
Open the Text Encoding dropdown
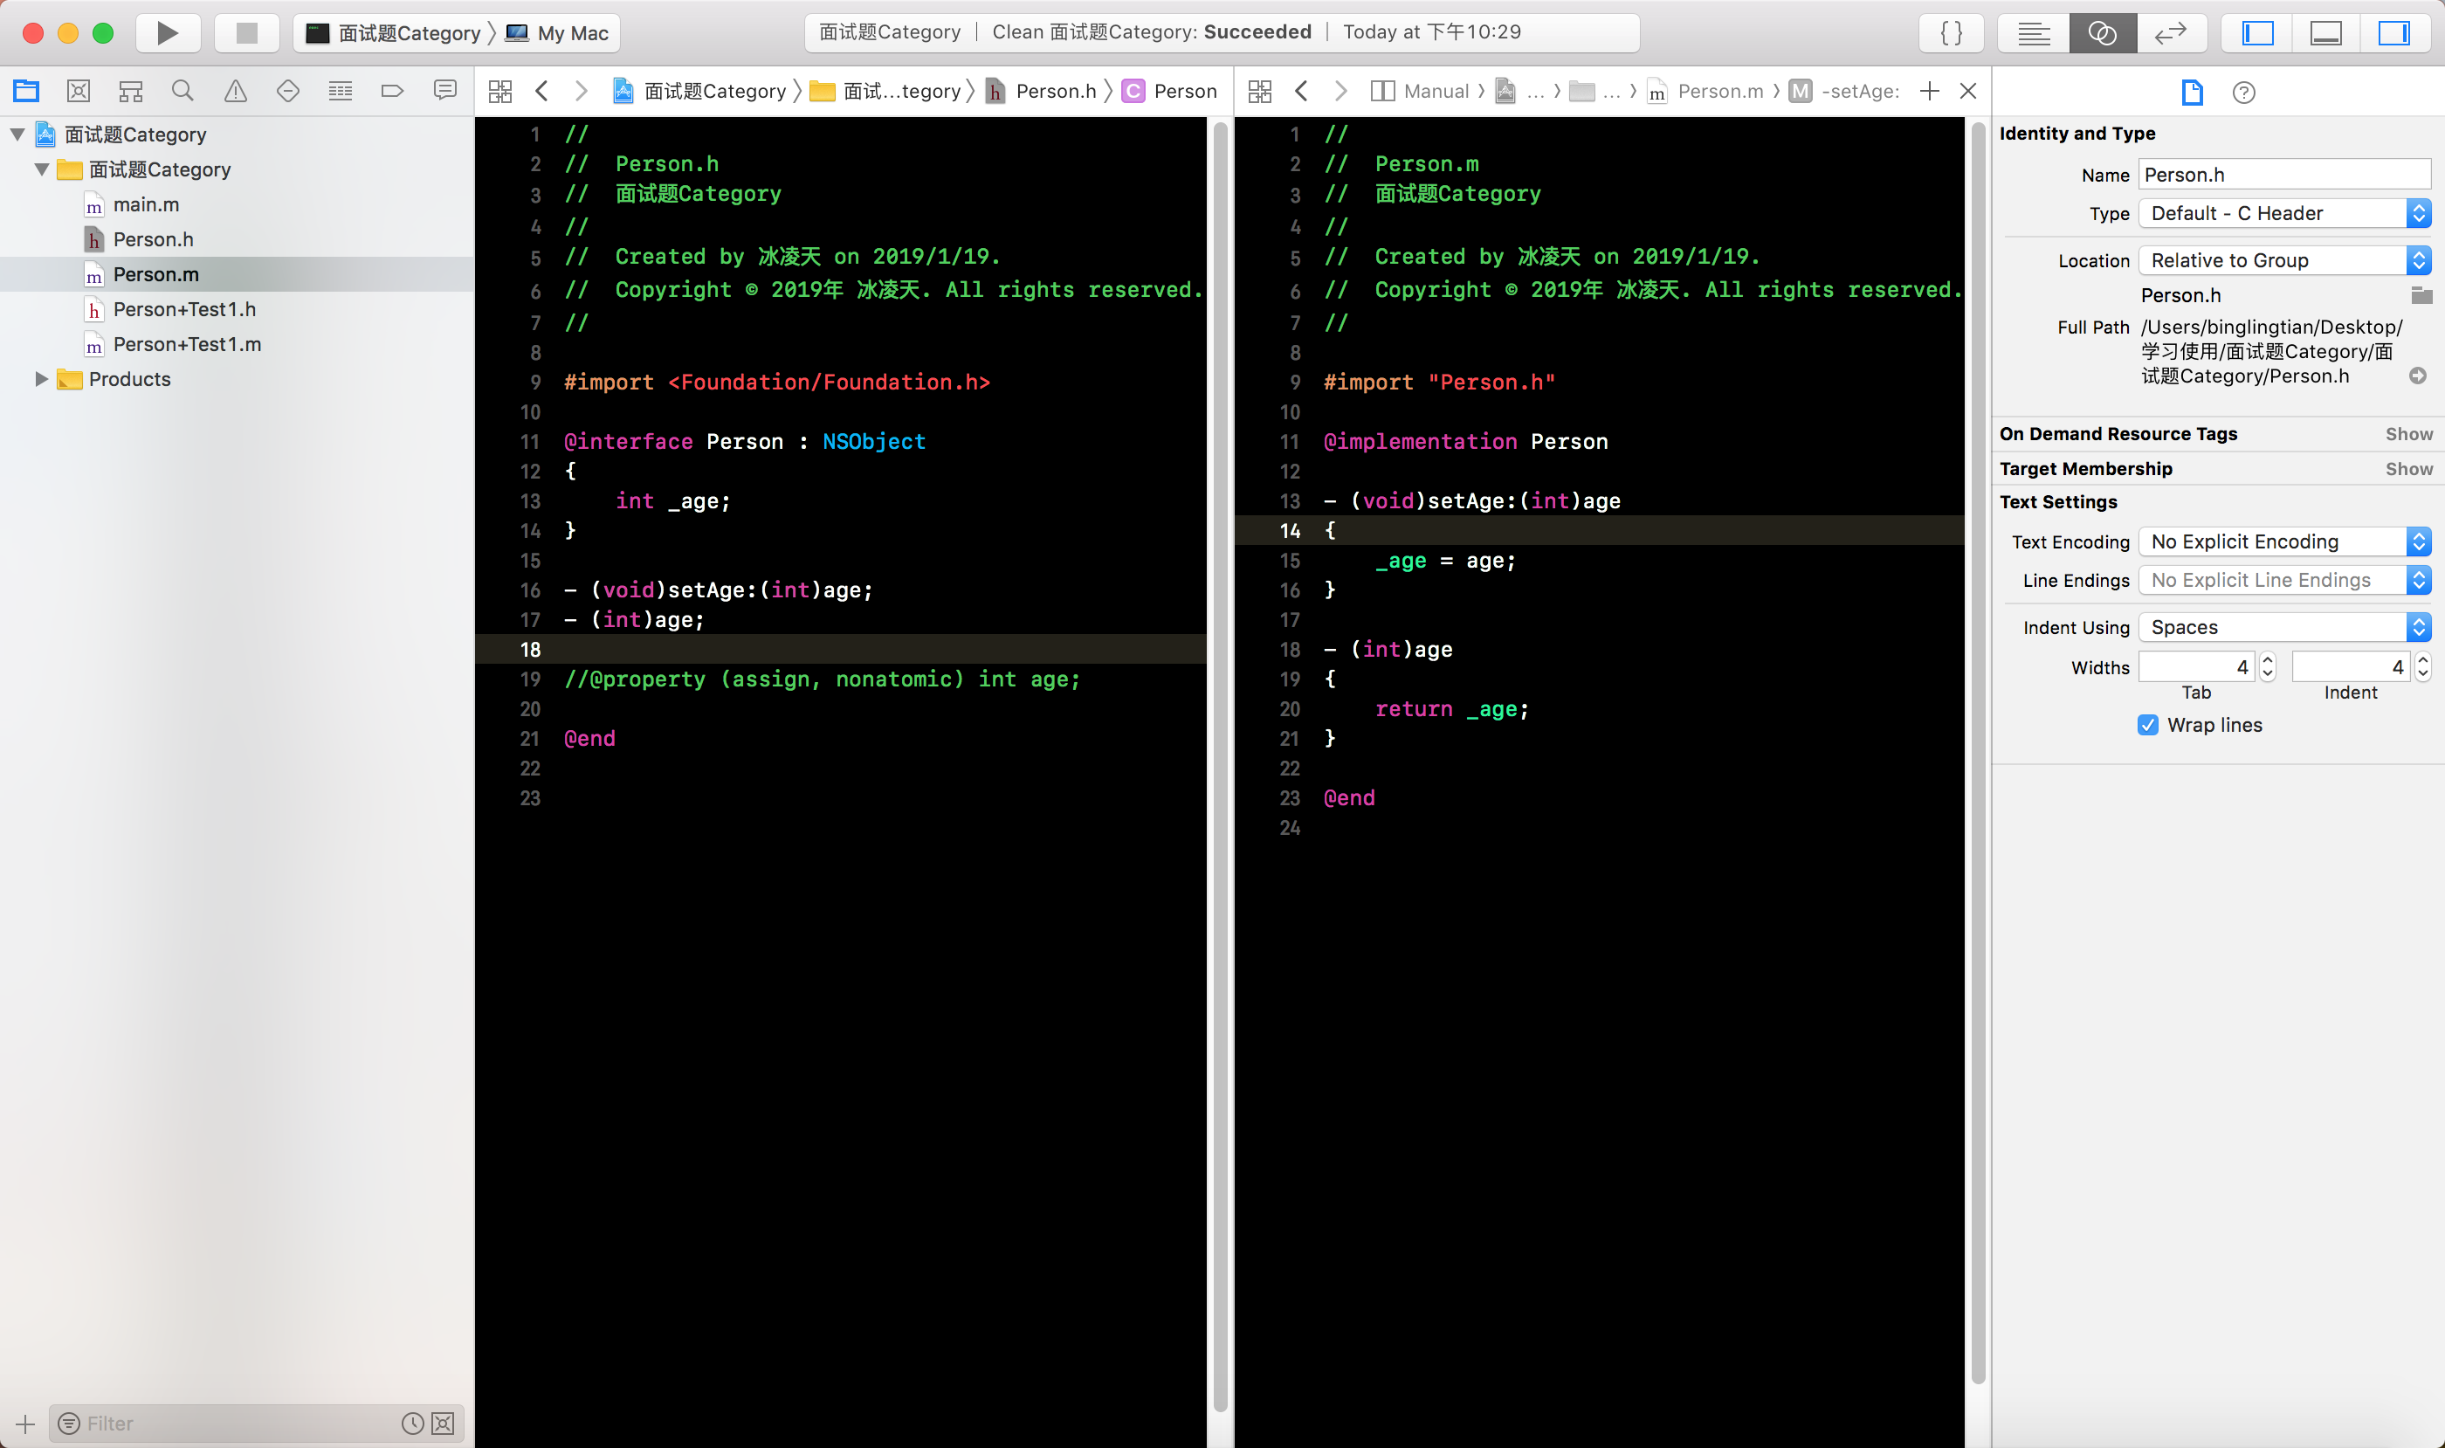click(x=2283, y=541)
